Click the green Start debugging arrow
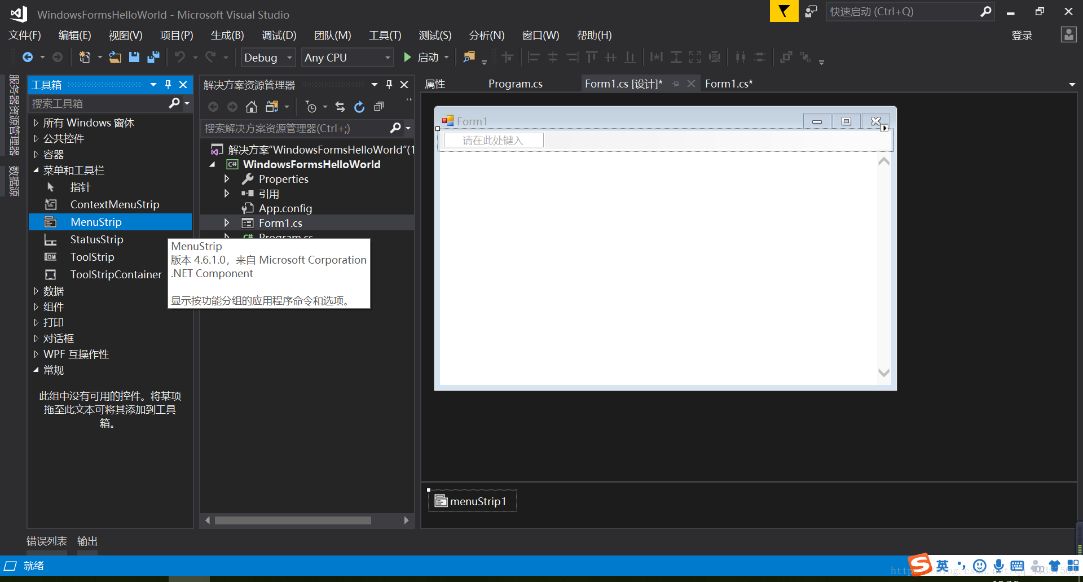 407,57
